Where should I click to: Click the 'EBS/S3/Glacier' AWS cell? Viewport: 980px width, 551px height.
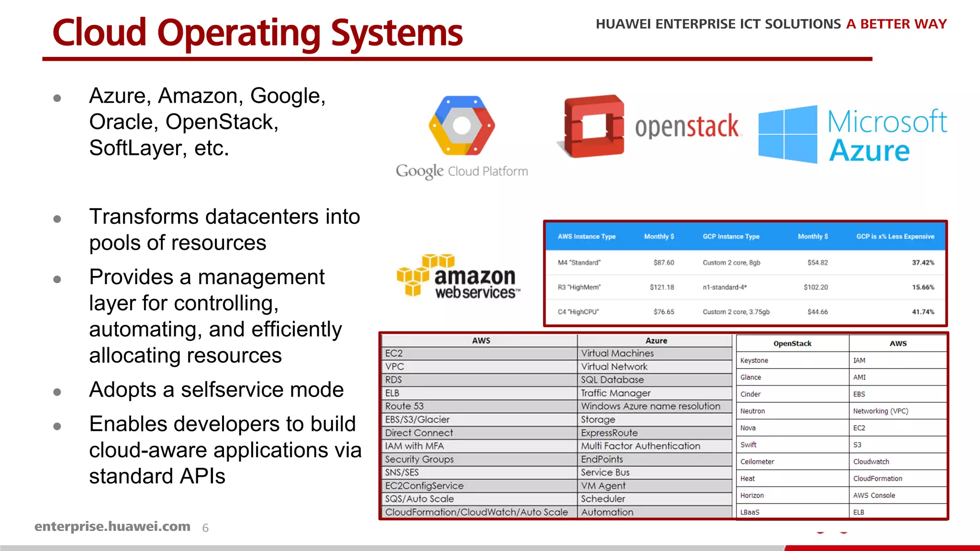tap(479, 419)
